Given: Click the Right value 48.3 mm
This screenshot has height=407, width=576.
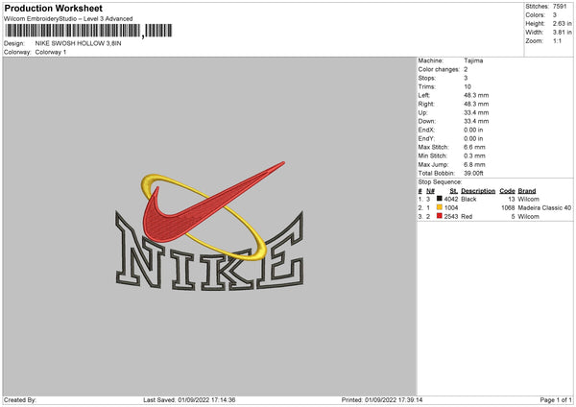Looking at the screenshot, I should point(476,104).
